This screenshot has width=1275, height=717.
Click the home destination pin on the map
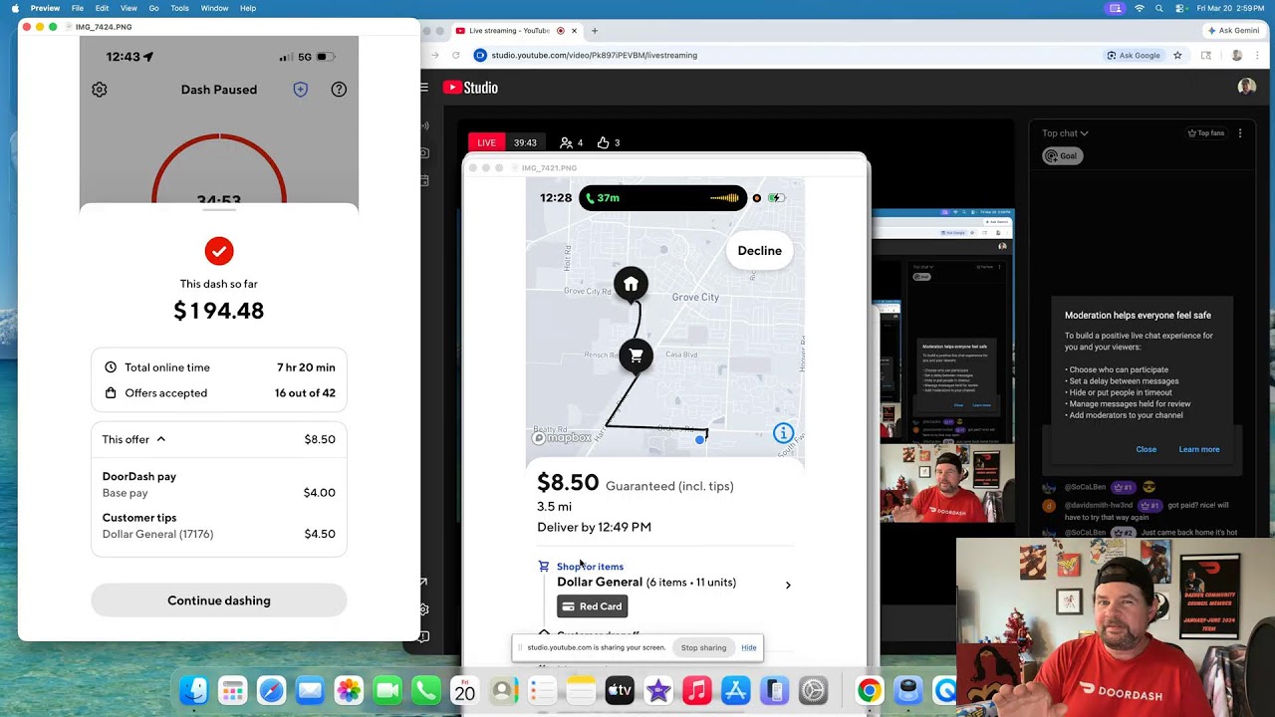point(631,286)
